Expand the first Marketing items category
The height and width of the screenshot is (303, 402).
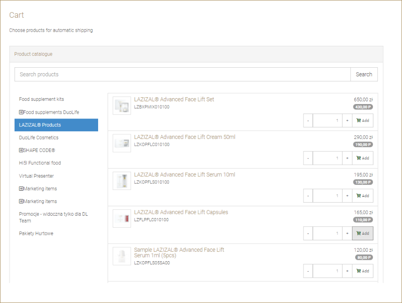pos(21,189)
